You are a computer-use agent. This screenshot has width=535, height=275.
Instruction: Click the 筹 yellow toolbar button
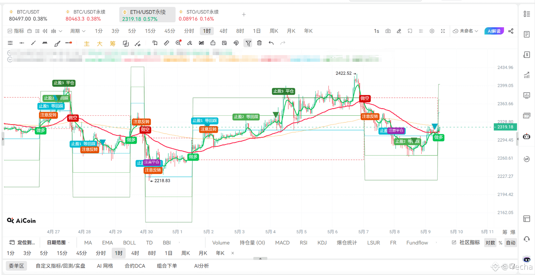coord(113,44)
